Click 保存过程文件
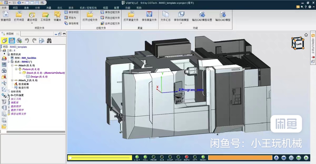Image resolution: width=316 pixels, height=164 pixels. click(x=110, y=12)
